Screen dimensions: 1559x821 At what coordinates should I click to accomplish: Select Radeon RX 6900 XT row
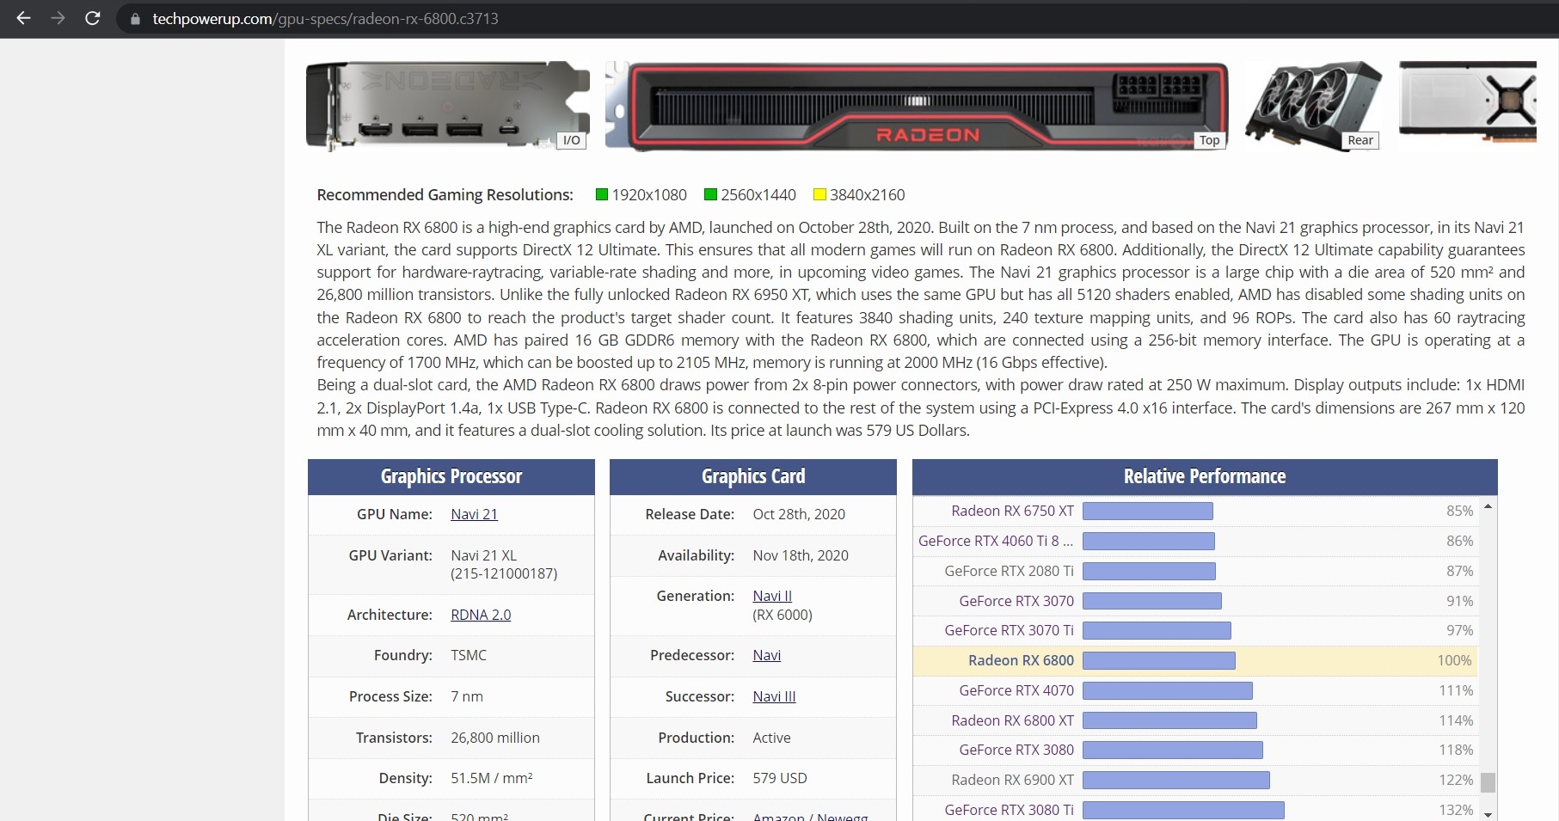point(1196,780)
